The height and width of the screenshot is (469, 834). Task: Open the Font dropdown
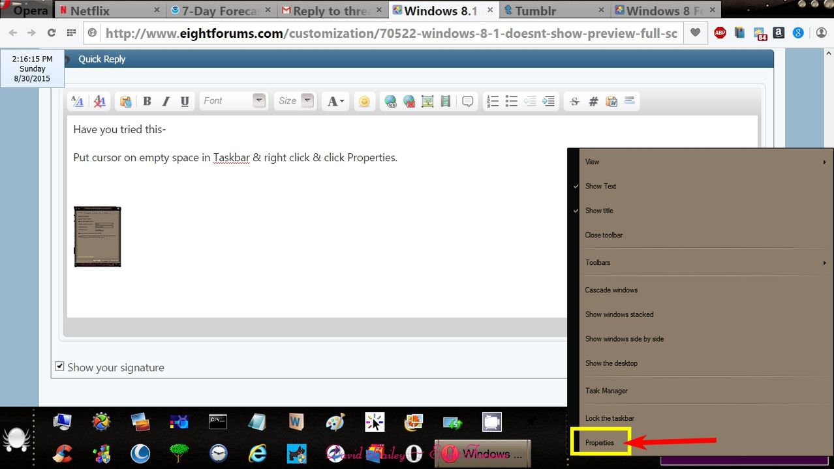[x=233, y=101]
